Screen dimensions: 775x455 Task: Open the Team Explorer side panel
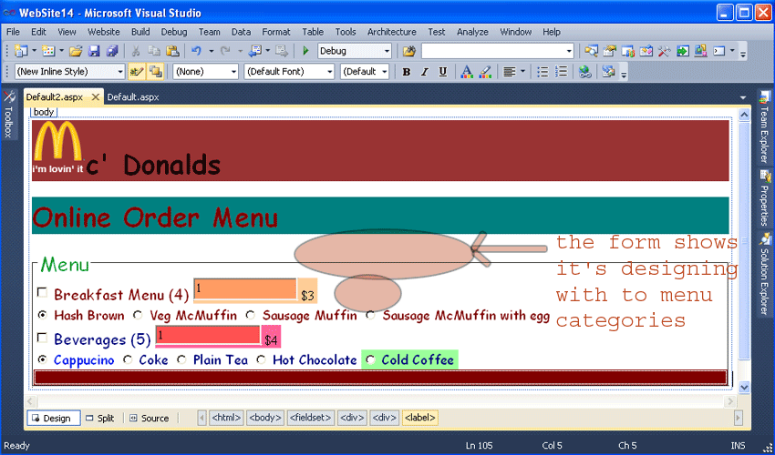point(765,126)
